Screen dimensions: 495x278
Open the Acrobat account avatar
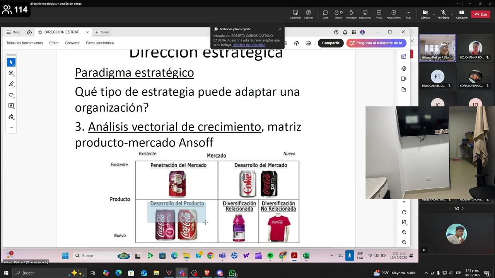point(362,32)
